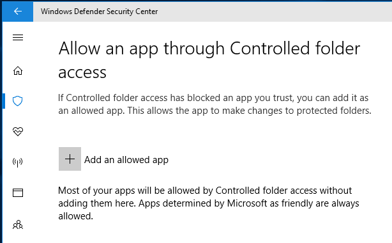Open Family options people icon
The image size is (392, 243).
tap(18, 224)
